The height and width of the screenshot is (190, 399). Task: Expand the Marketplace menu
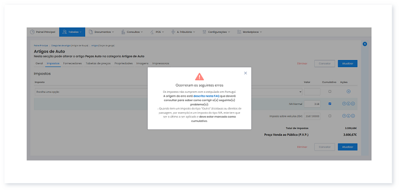249,32
